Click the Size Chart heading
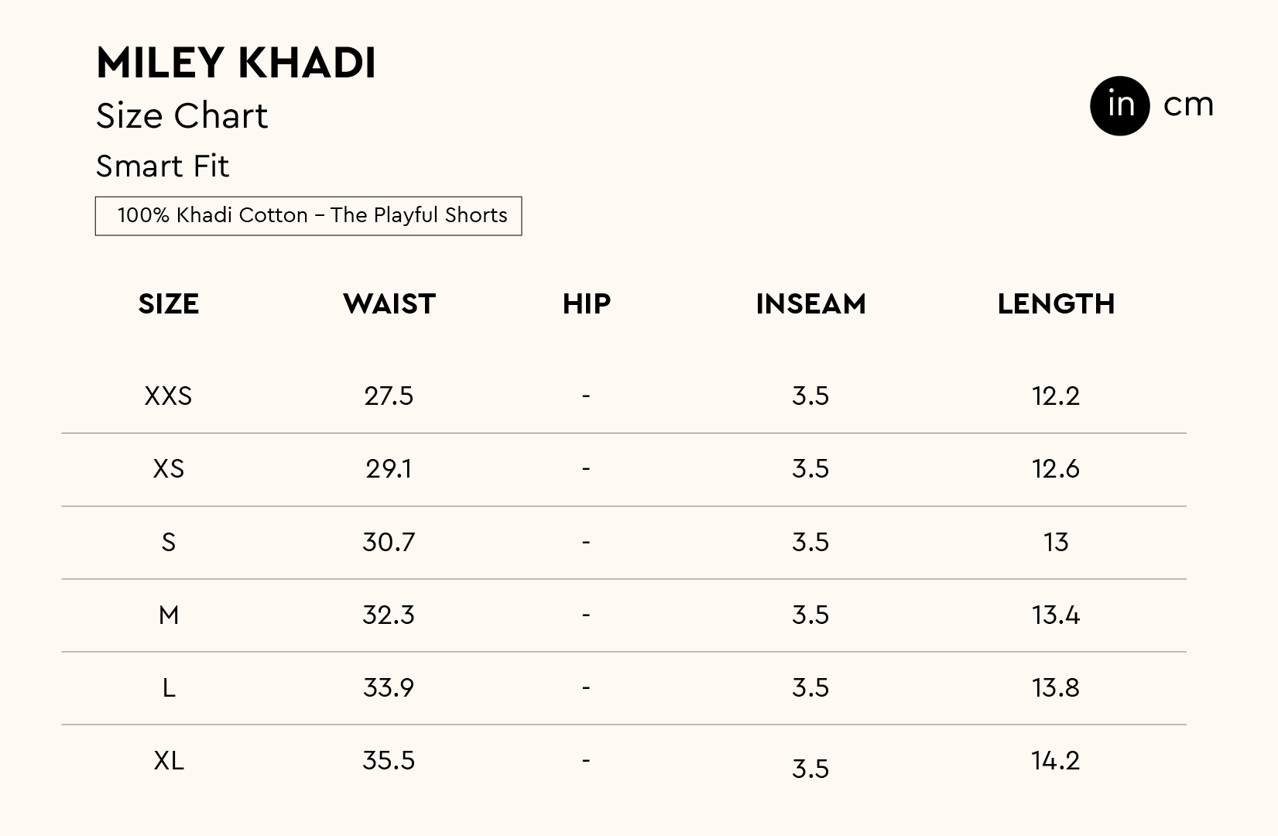Viewport: 1278px width, 836px height. coord(182,116)
